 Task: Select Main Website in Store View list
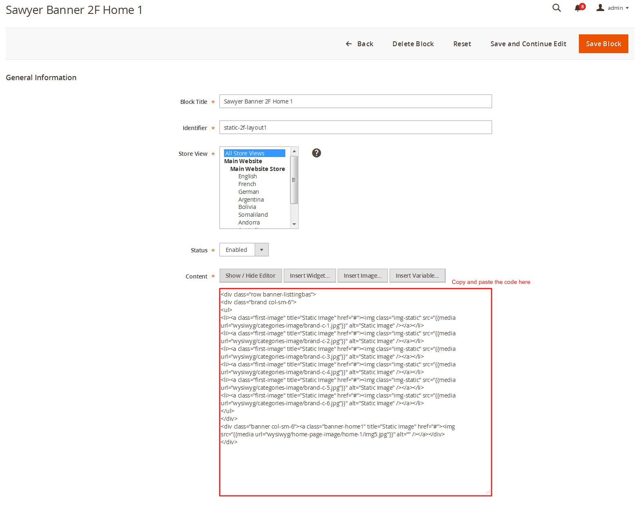coord(243,161)
